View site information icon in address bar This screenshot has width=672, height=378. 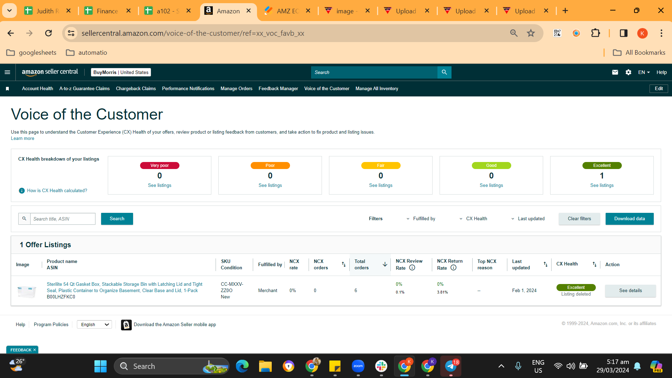(x=71, y=33)
